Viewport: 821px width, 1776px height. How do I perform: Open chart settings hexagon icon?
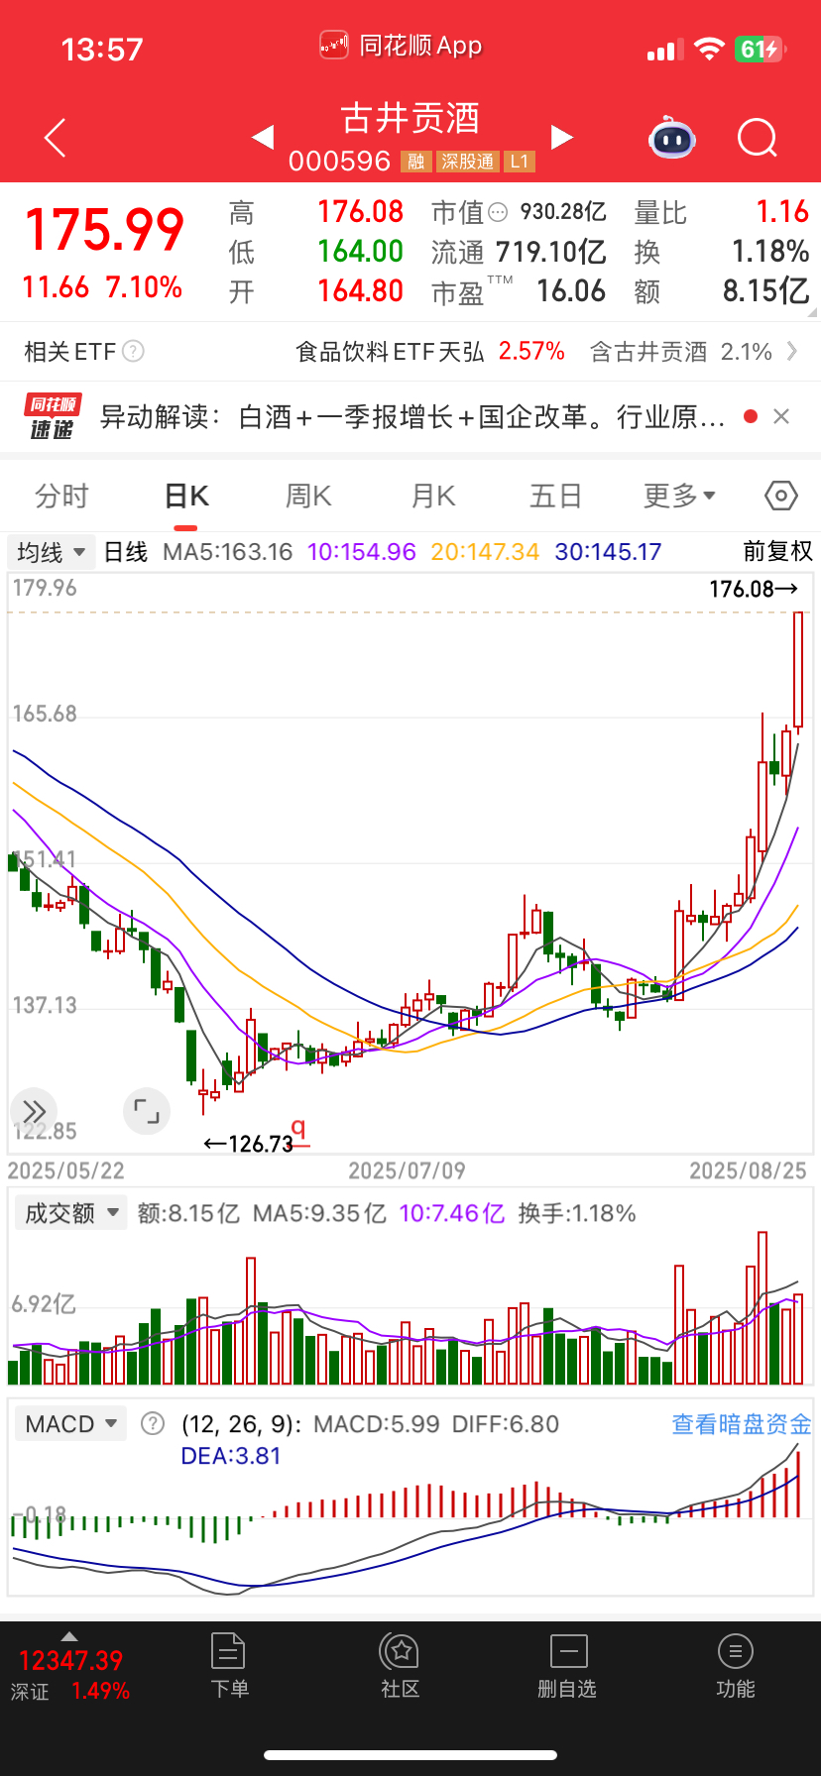pyautogui.click(x=781, y=496)
